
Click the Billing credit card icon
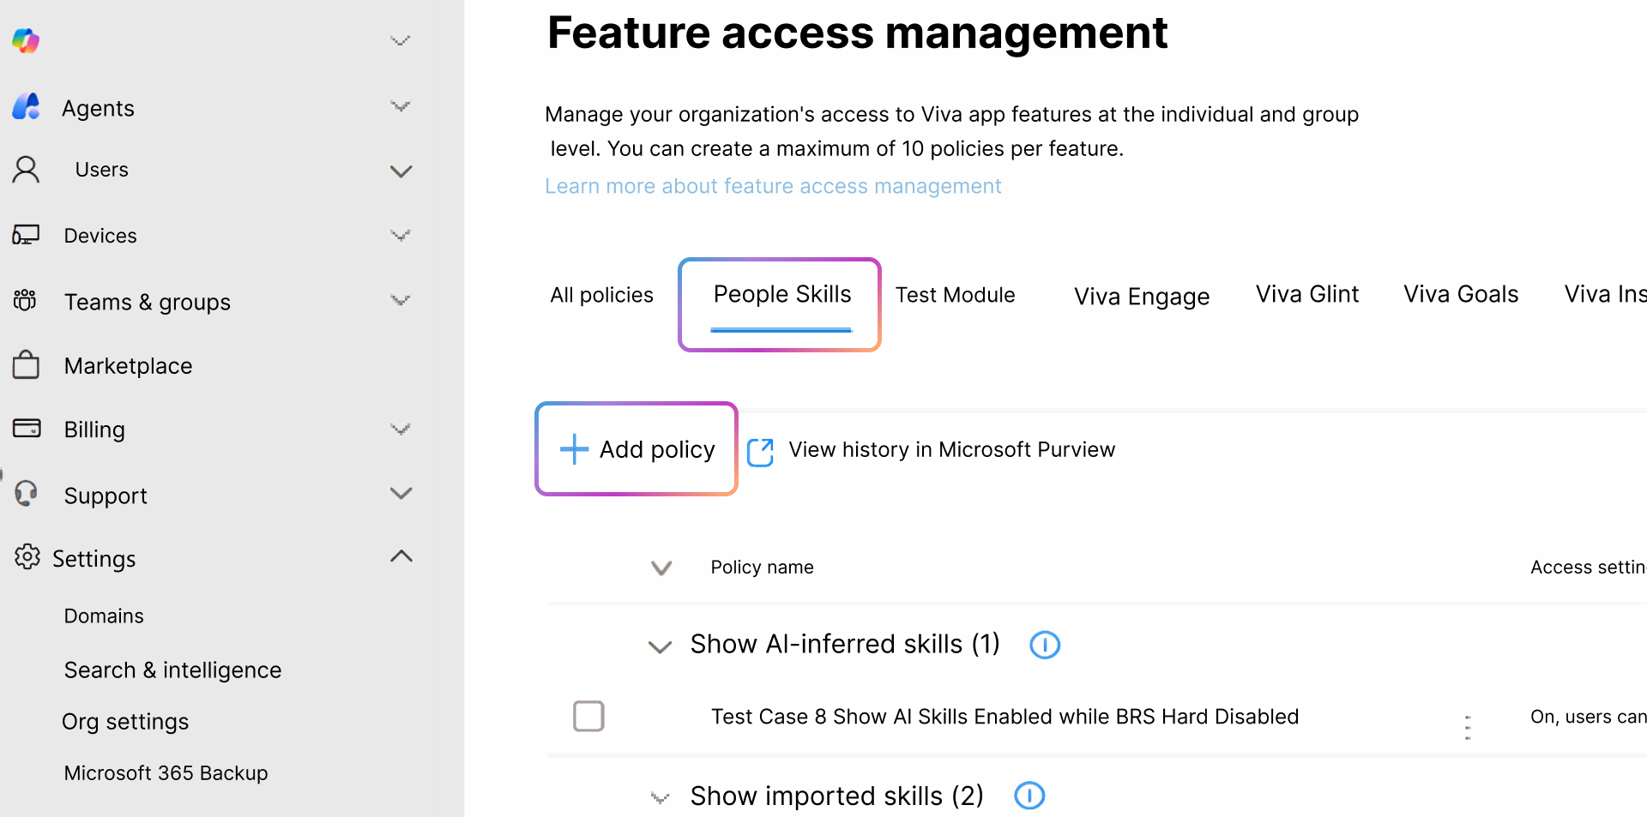point(27,428)
